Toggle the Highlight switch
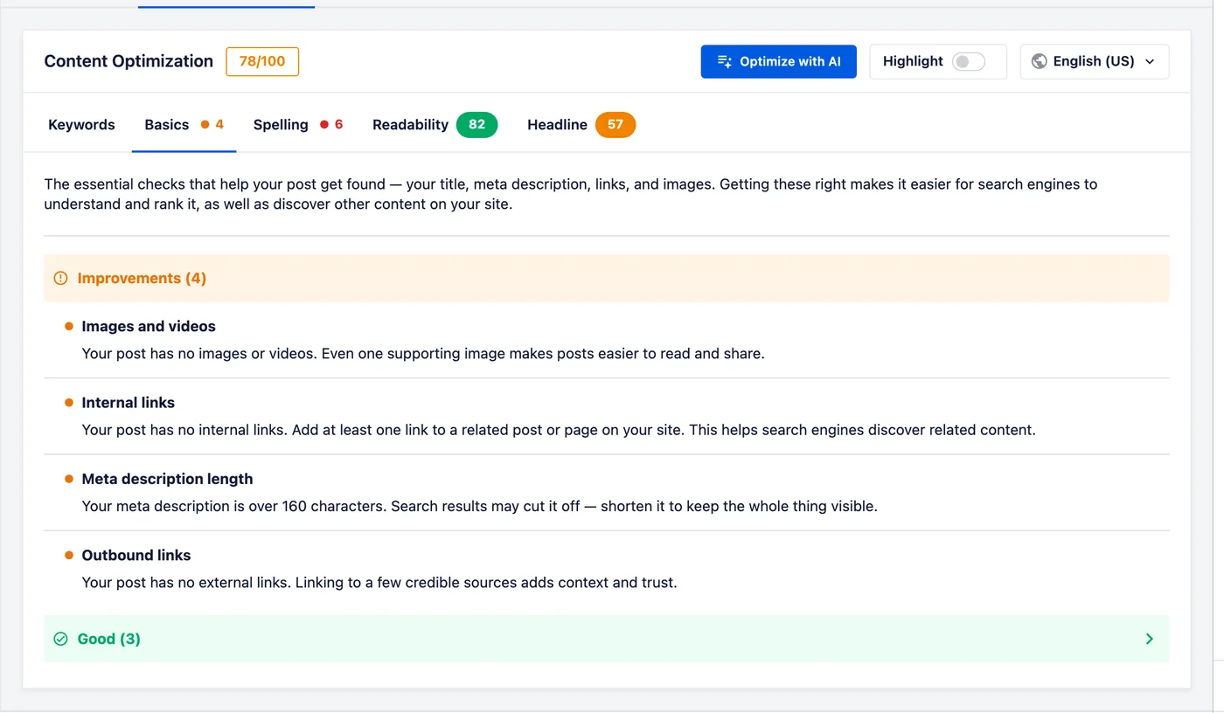 (969, 62)
